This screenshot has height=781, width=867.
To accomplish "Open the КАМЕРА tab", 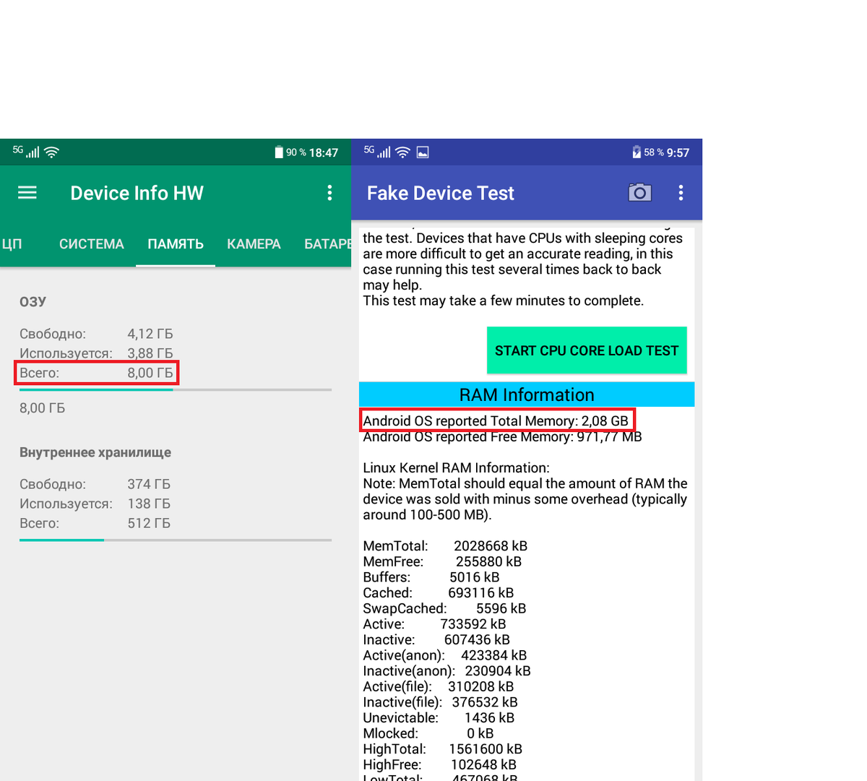I will (254, 244).
